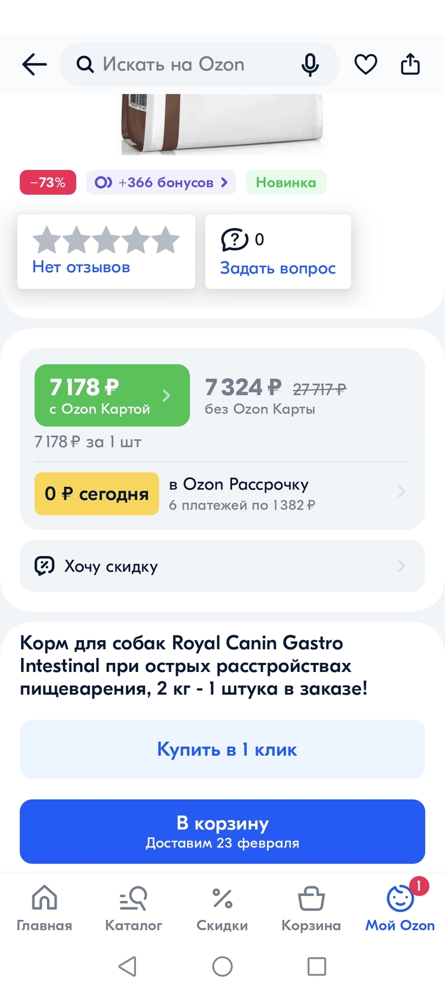Tap the five-star rating row
This screenshot has height=990, width=445.
106,241
